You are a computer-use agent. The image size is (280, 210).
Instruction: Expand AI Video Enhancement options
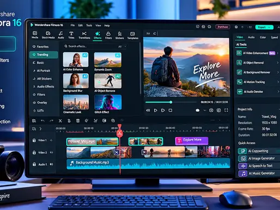coord(278,53)
